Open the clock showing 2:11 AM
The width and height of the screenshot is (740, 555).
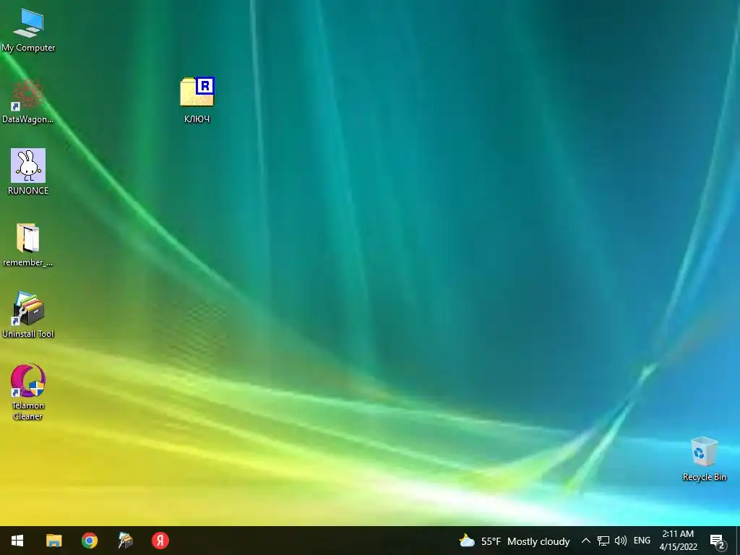point(678,541)
